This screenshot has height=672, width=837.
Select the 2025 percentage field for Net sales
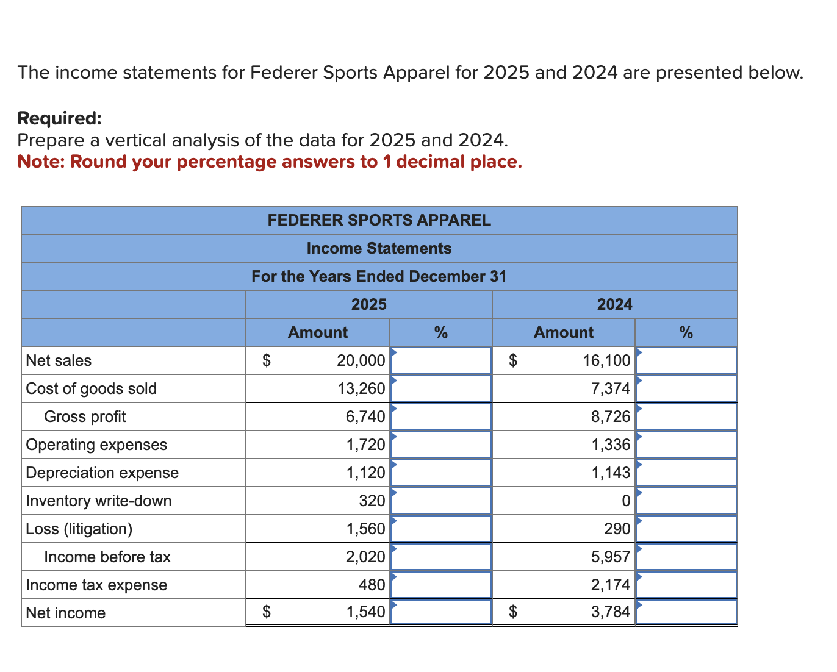point(441,360)
